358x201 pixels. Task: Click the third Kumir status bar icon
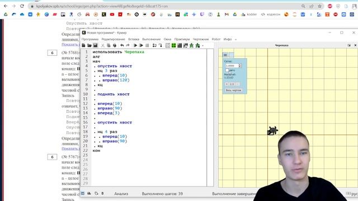click(96, 194)
